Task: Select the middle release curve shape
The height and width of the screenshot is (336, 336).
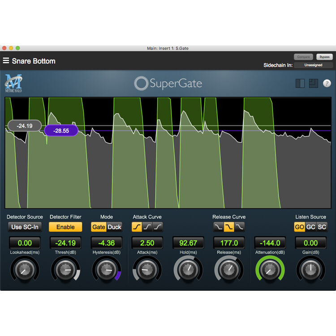Action: [229, 227]
